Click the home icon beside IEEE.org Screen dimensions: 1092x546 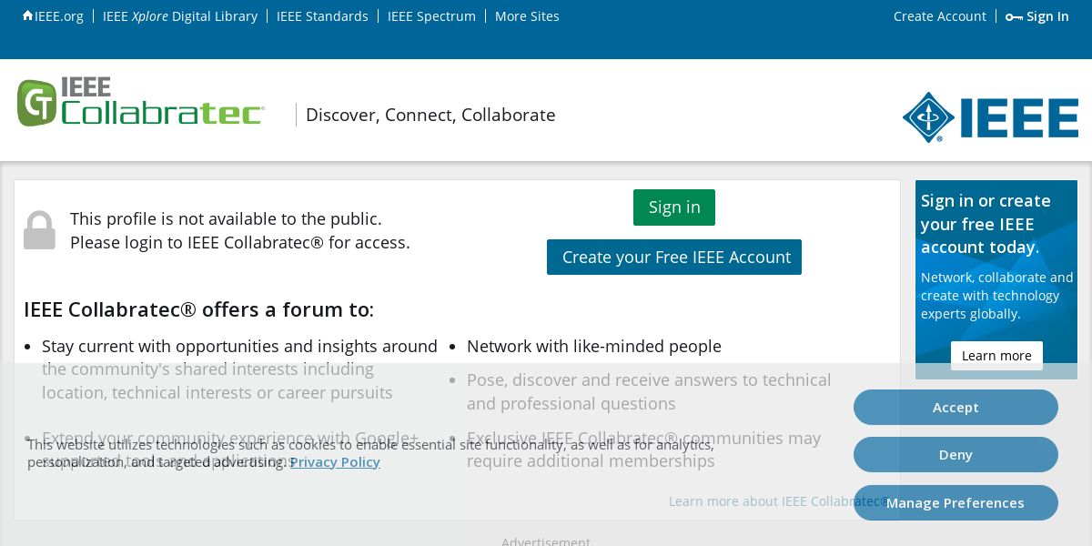(x=27, y=15)
